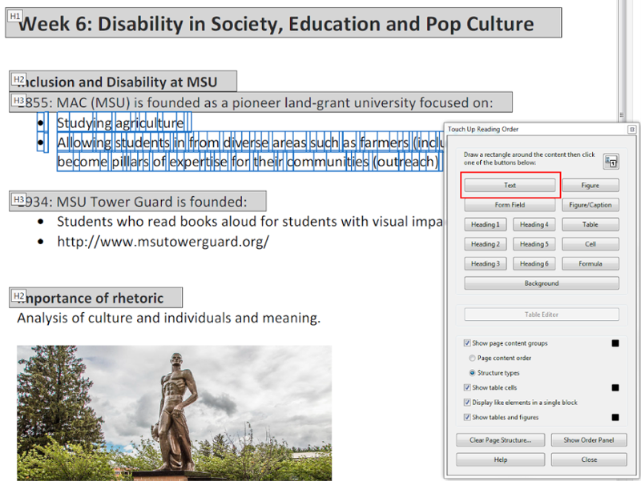The height and width of the screenshot is (481, 641).
Task: Click the dialog title bar close icon
Action: pos(631,129)
